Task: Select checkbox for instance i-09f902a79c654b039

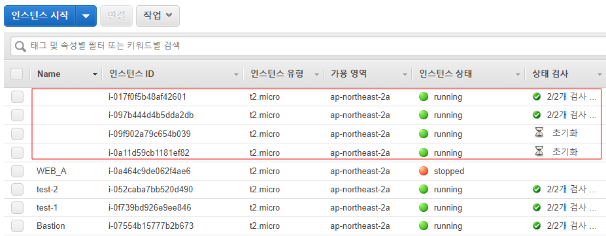Action: click(17, 134)
